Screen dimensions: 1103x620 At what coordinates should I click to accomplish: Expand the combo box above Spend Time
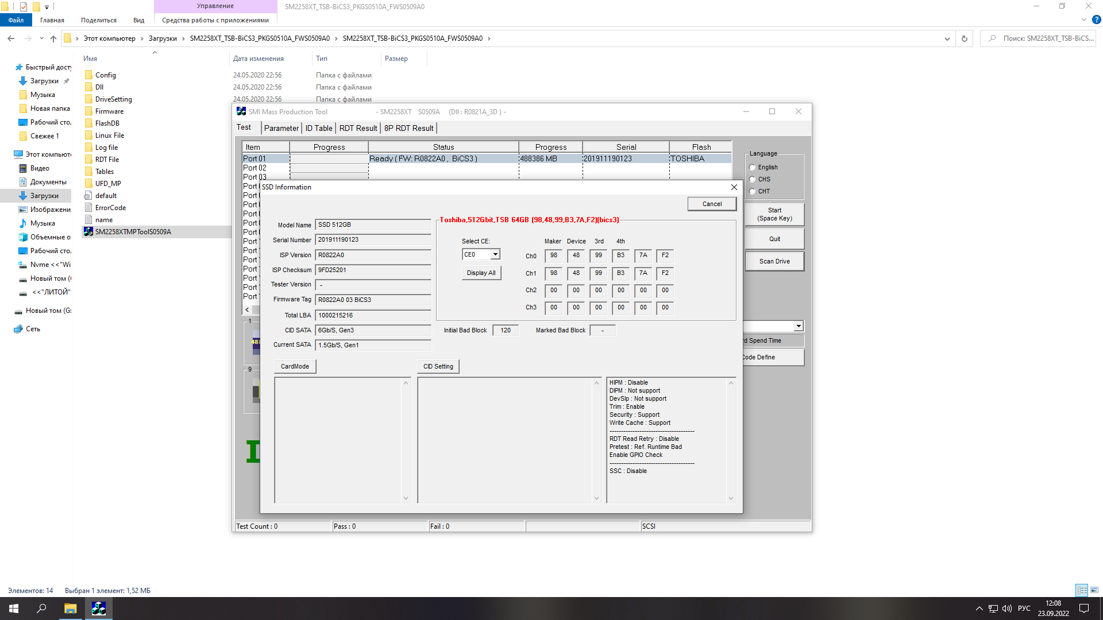click(799, 326)
